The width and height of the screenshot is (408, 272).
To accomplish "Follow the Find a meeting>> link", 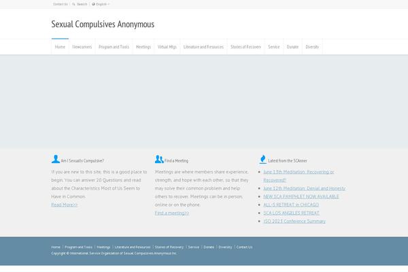I will [x=172, y=213].
